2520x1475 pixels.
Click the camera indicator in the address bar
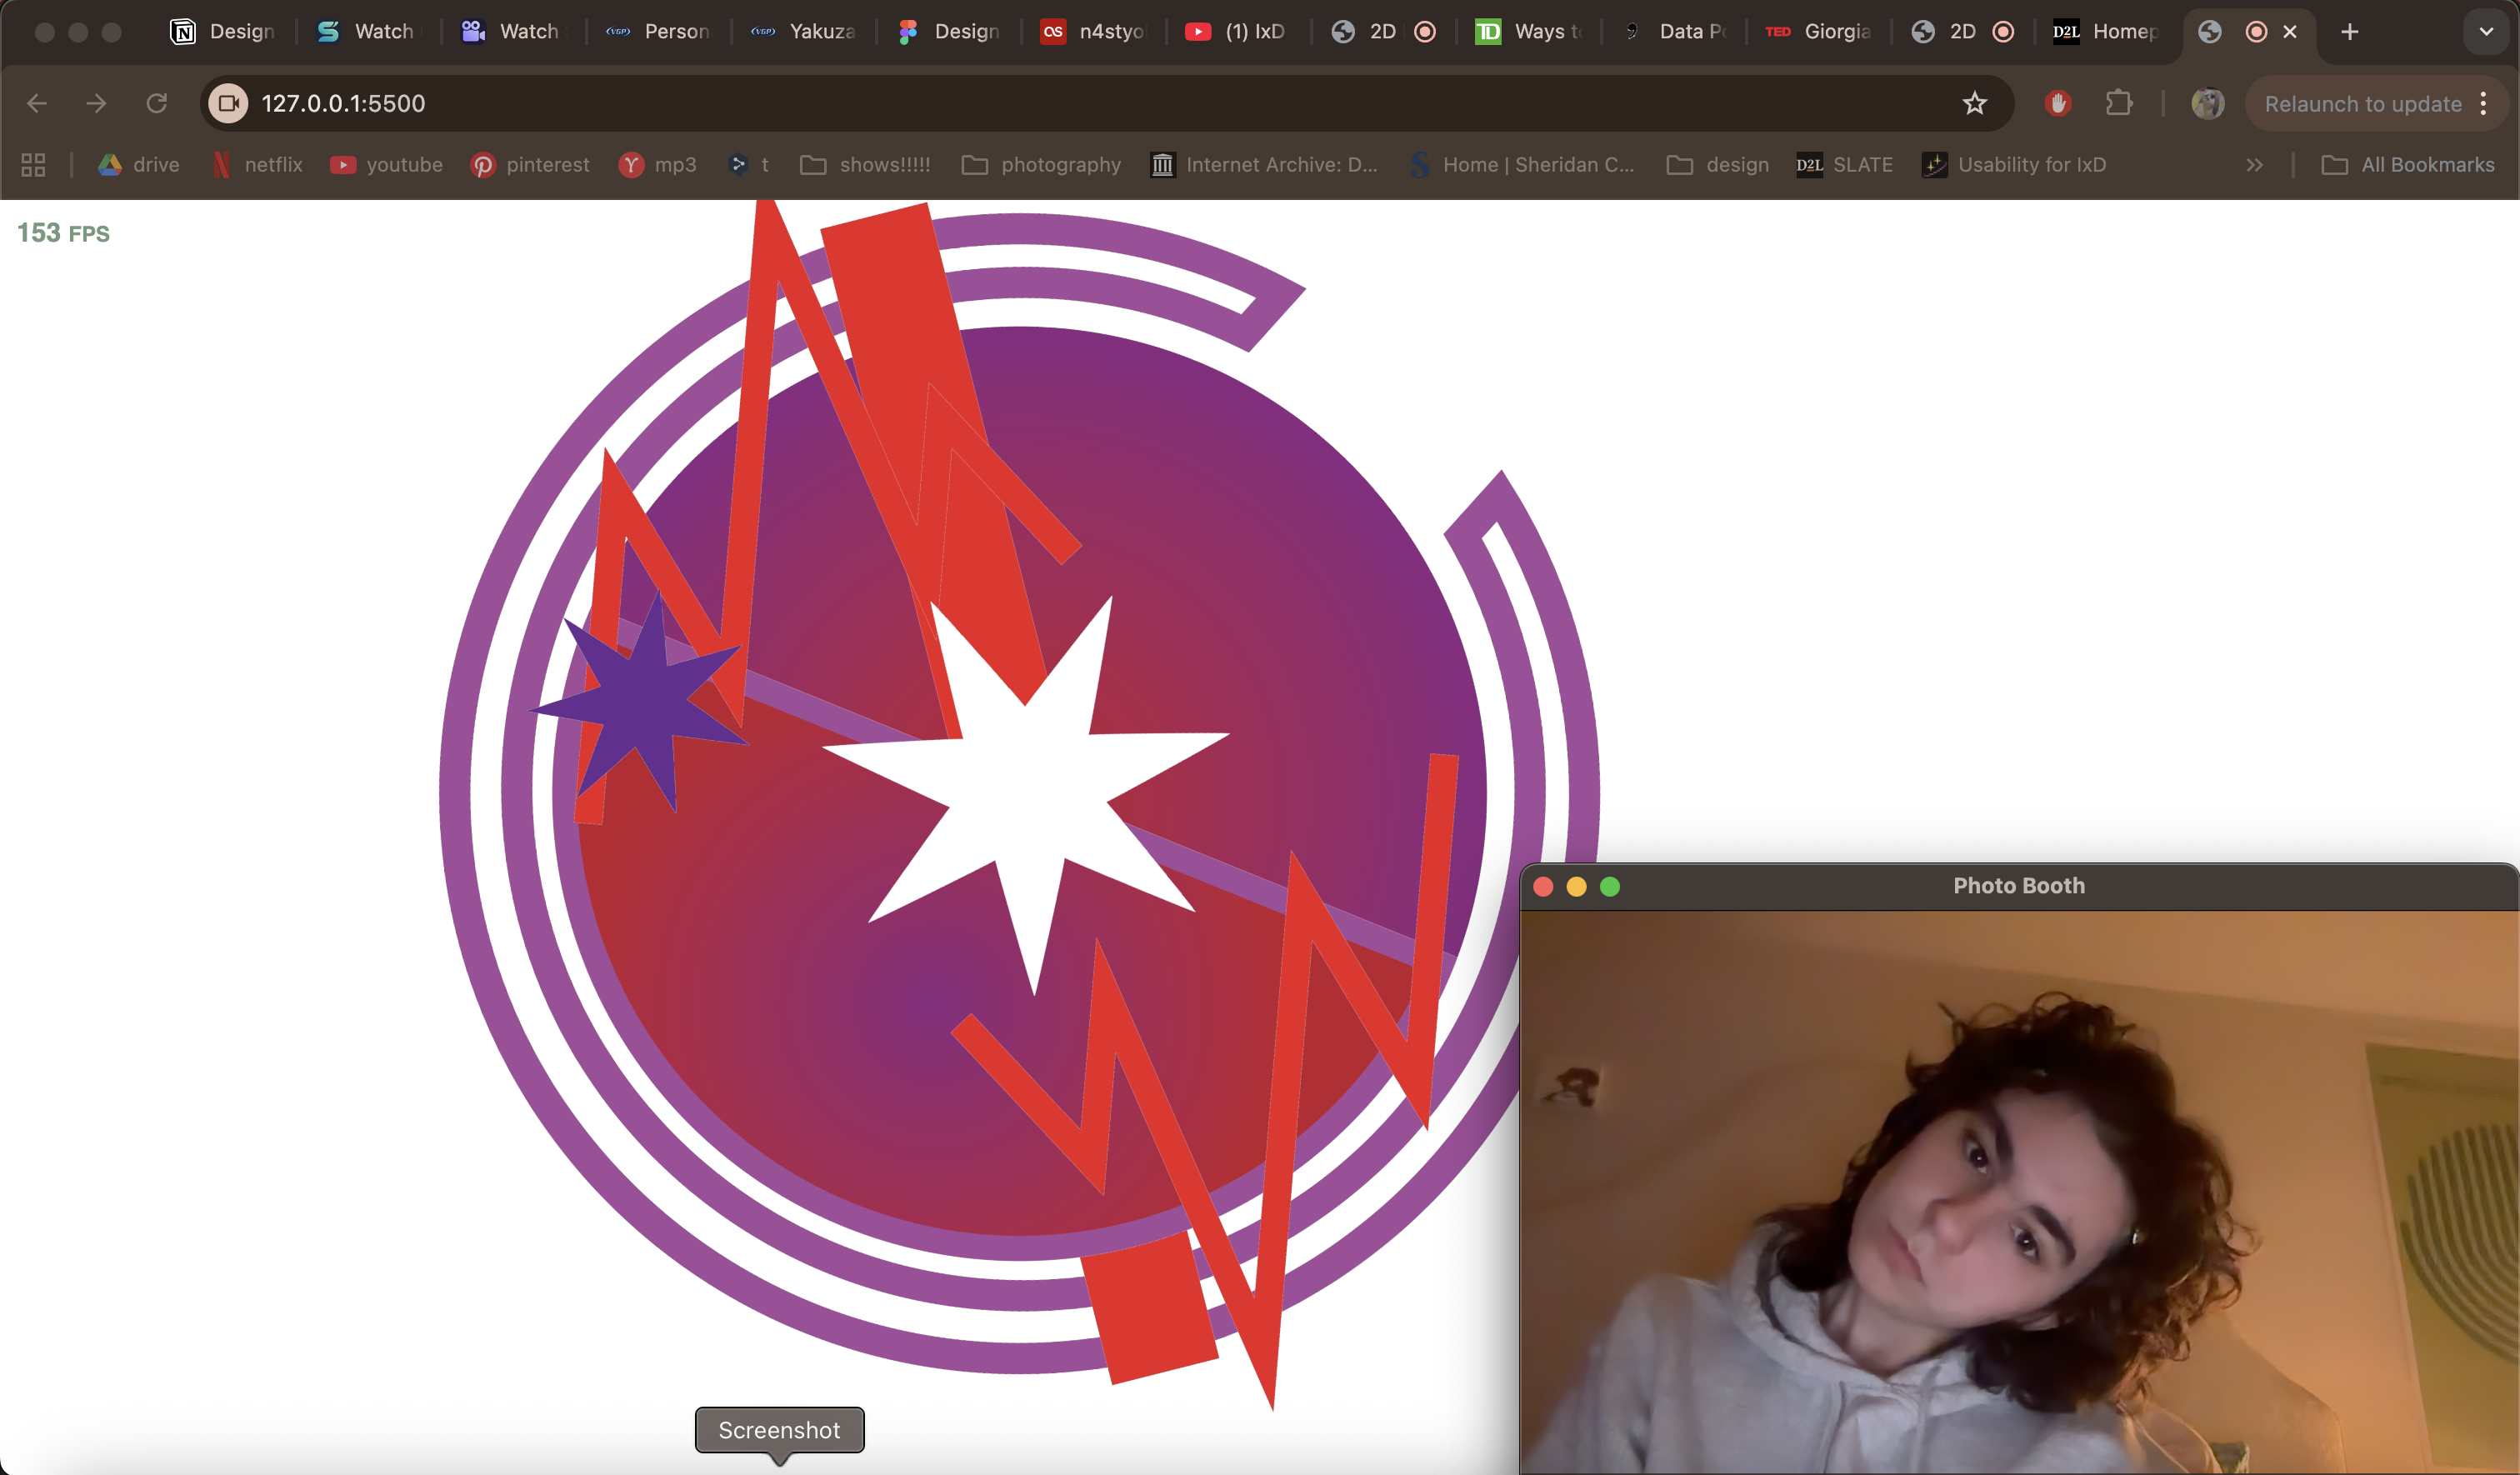(x=227, y=103)
